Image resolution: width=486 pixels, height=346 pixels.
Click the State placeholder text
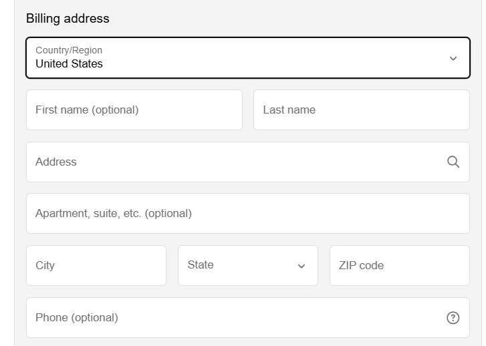201,265
